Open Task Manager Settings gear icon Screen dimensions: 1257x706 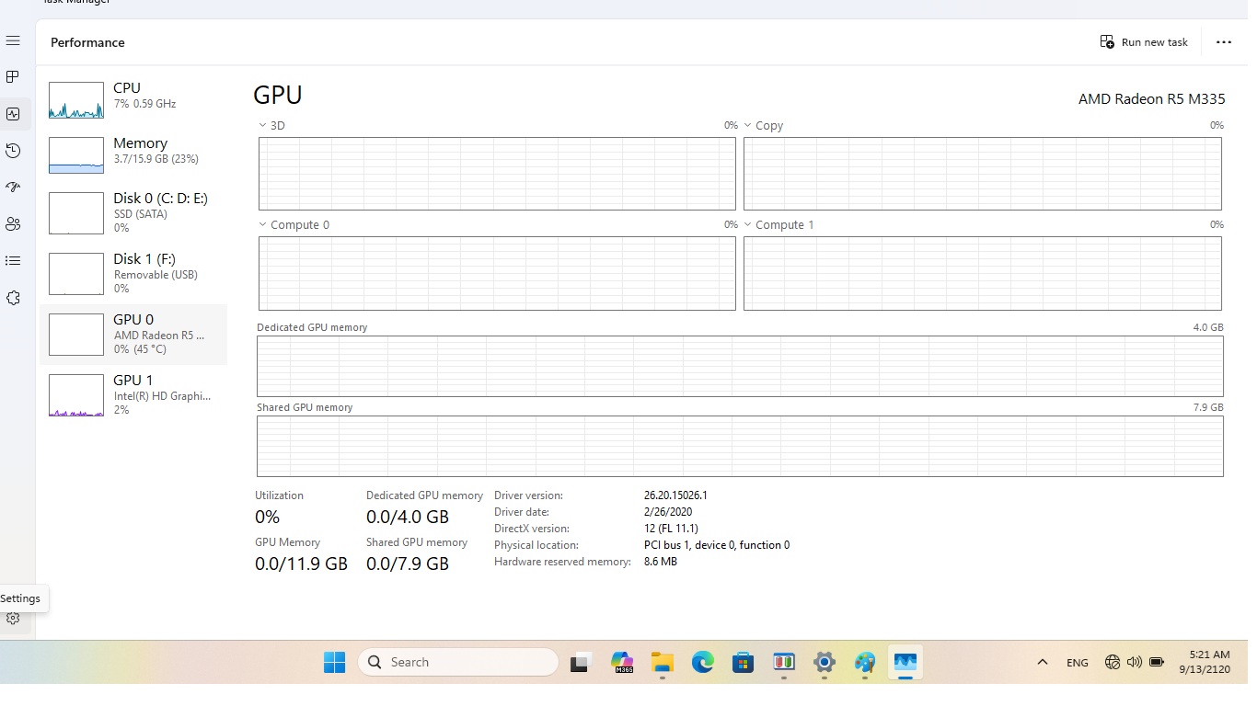(13, 619)
